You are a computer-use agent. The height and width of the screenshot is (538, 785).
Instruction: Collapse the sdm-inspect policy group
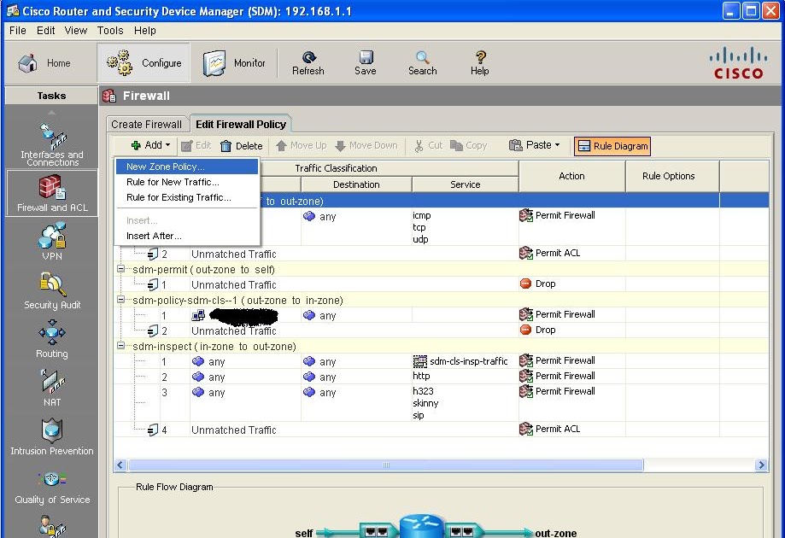[120, 346]
